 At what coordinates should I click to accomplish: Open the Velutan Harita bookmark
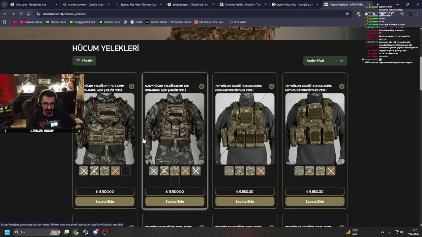coord(156,22)
